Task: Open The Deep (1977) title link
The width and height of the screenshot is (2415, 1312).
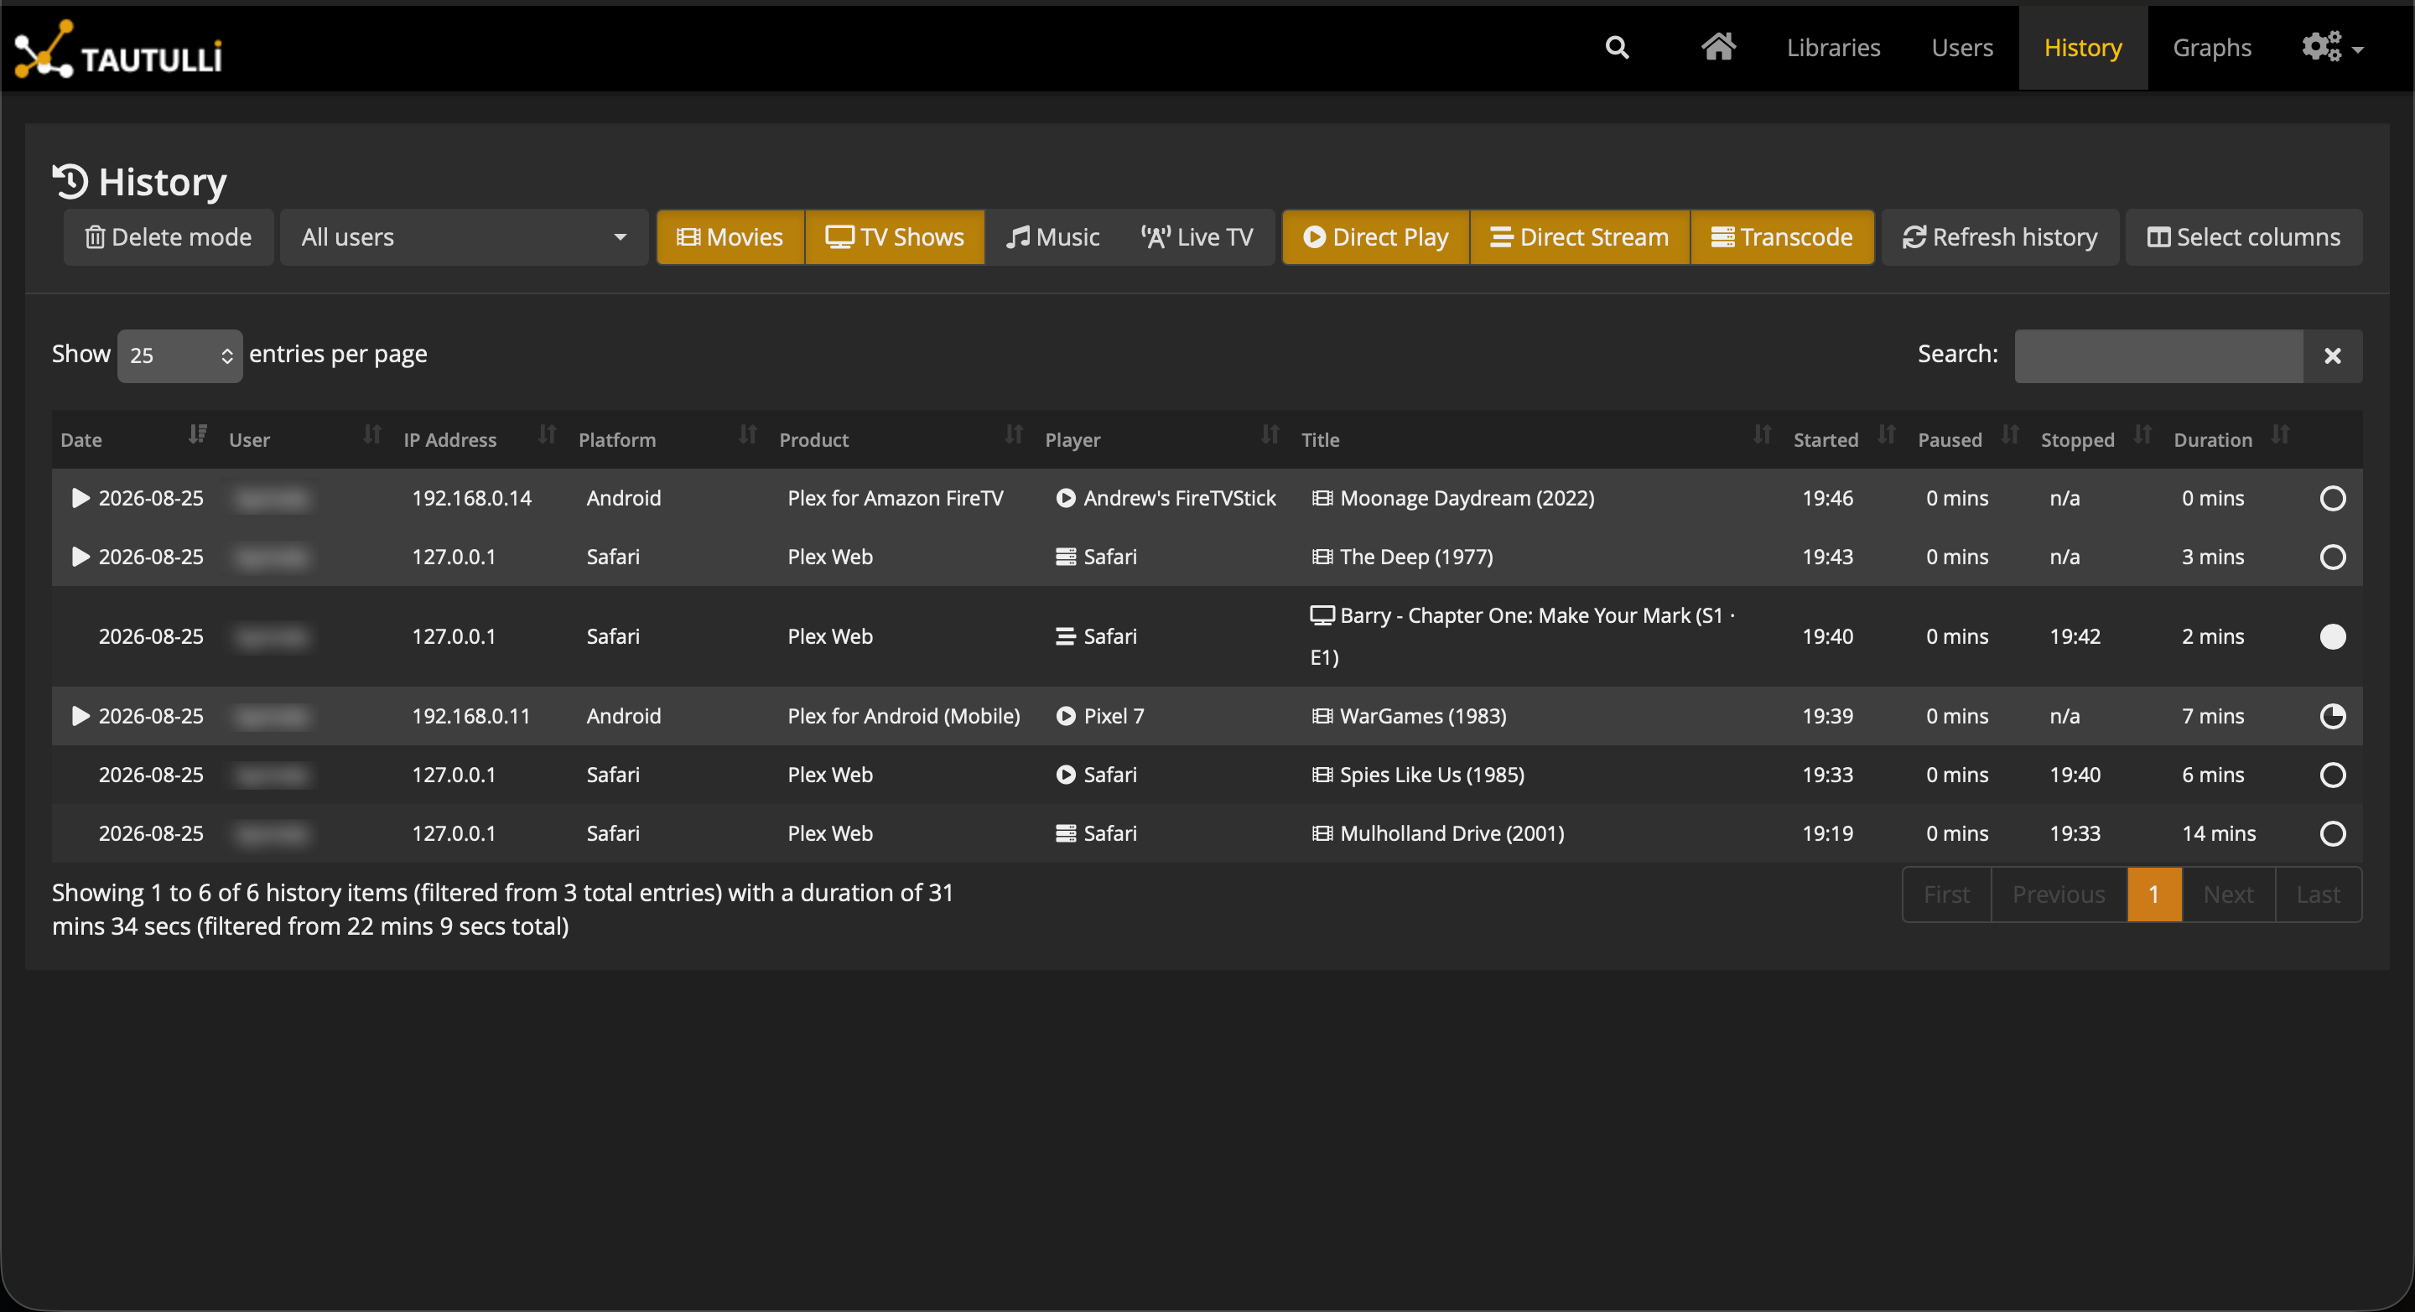Action: pos(1415,557)
